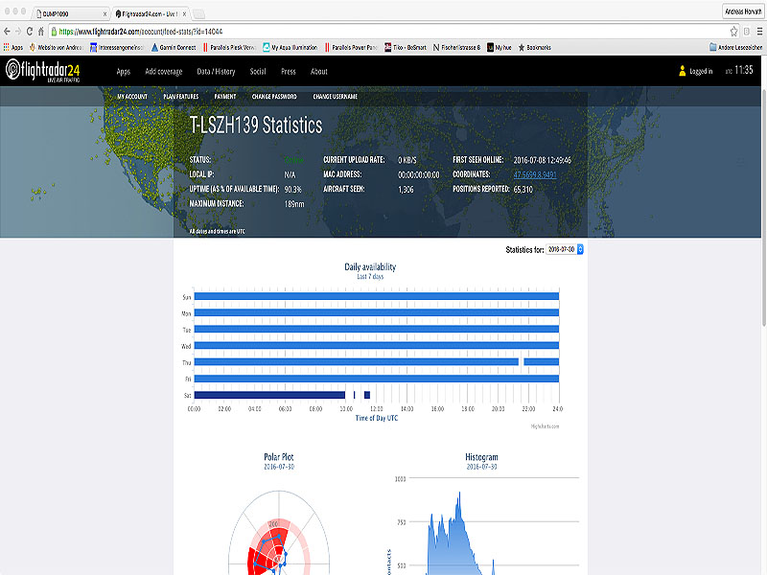Click positions reported value 65,310
This screenshot has height=575, width=767.
523,189
